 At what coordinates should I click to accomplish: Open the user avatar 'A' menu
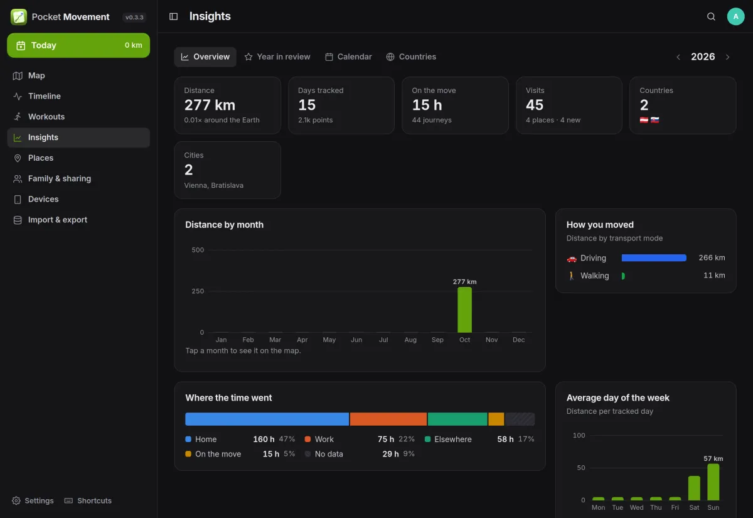[735, 16]
